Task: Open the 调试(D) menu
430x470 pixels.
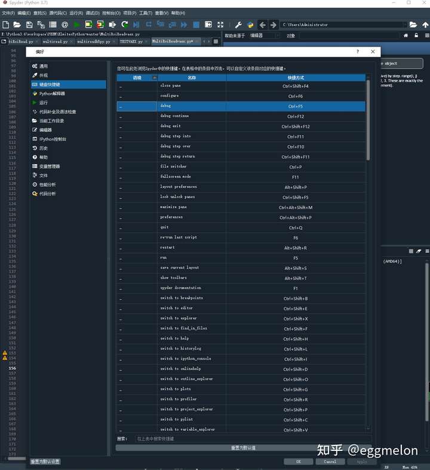Action: (93, 13)
